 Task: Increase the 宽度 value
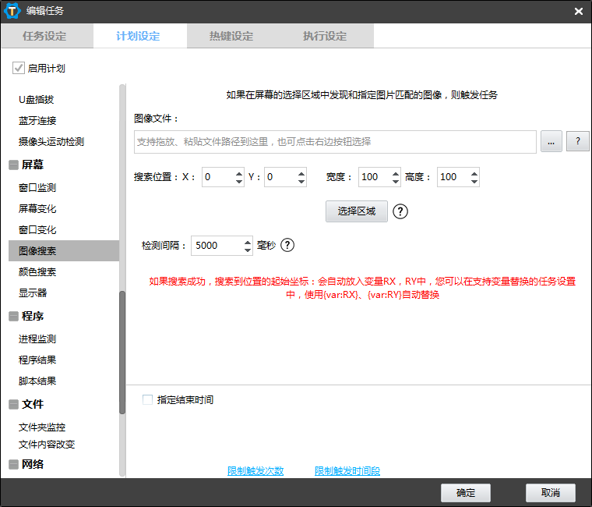click(x=395, y=173)
